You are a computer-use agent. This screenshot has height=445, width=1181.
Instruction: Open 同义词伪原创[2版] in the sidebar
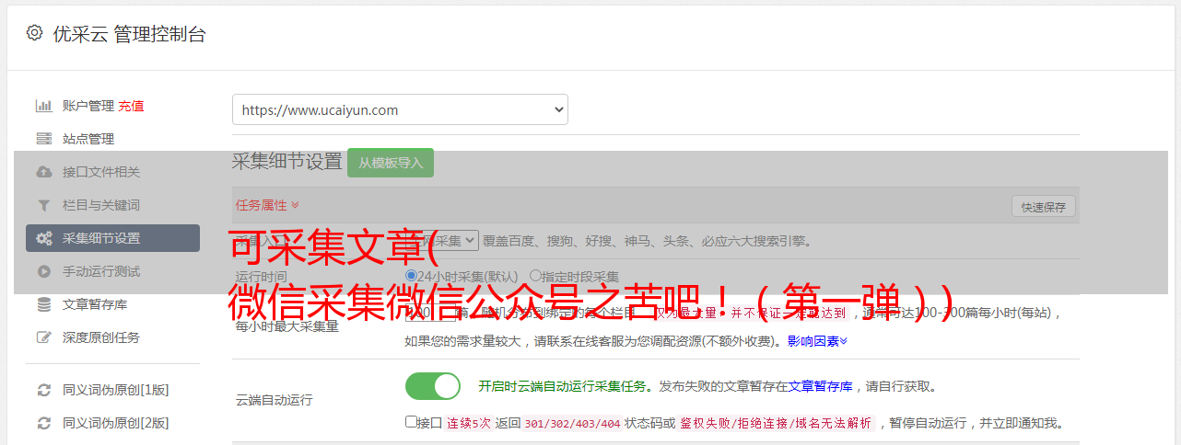click(x=115, y=423)
